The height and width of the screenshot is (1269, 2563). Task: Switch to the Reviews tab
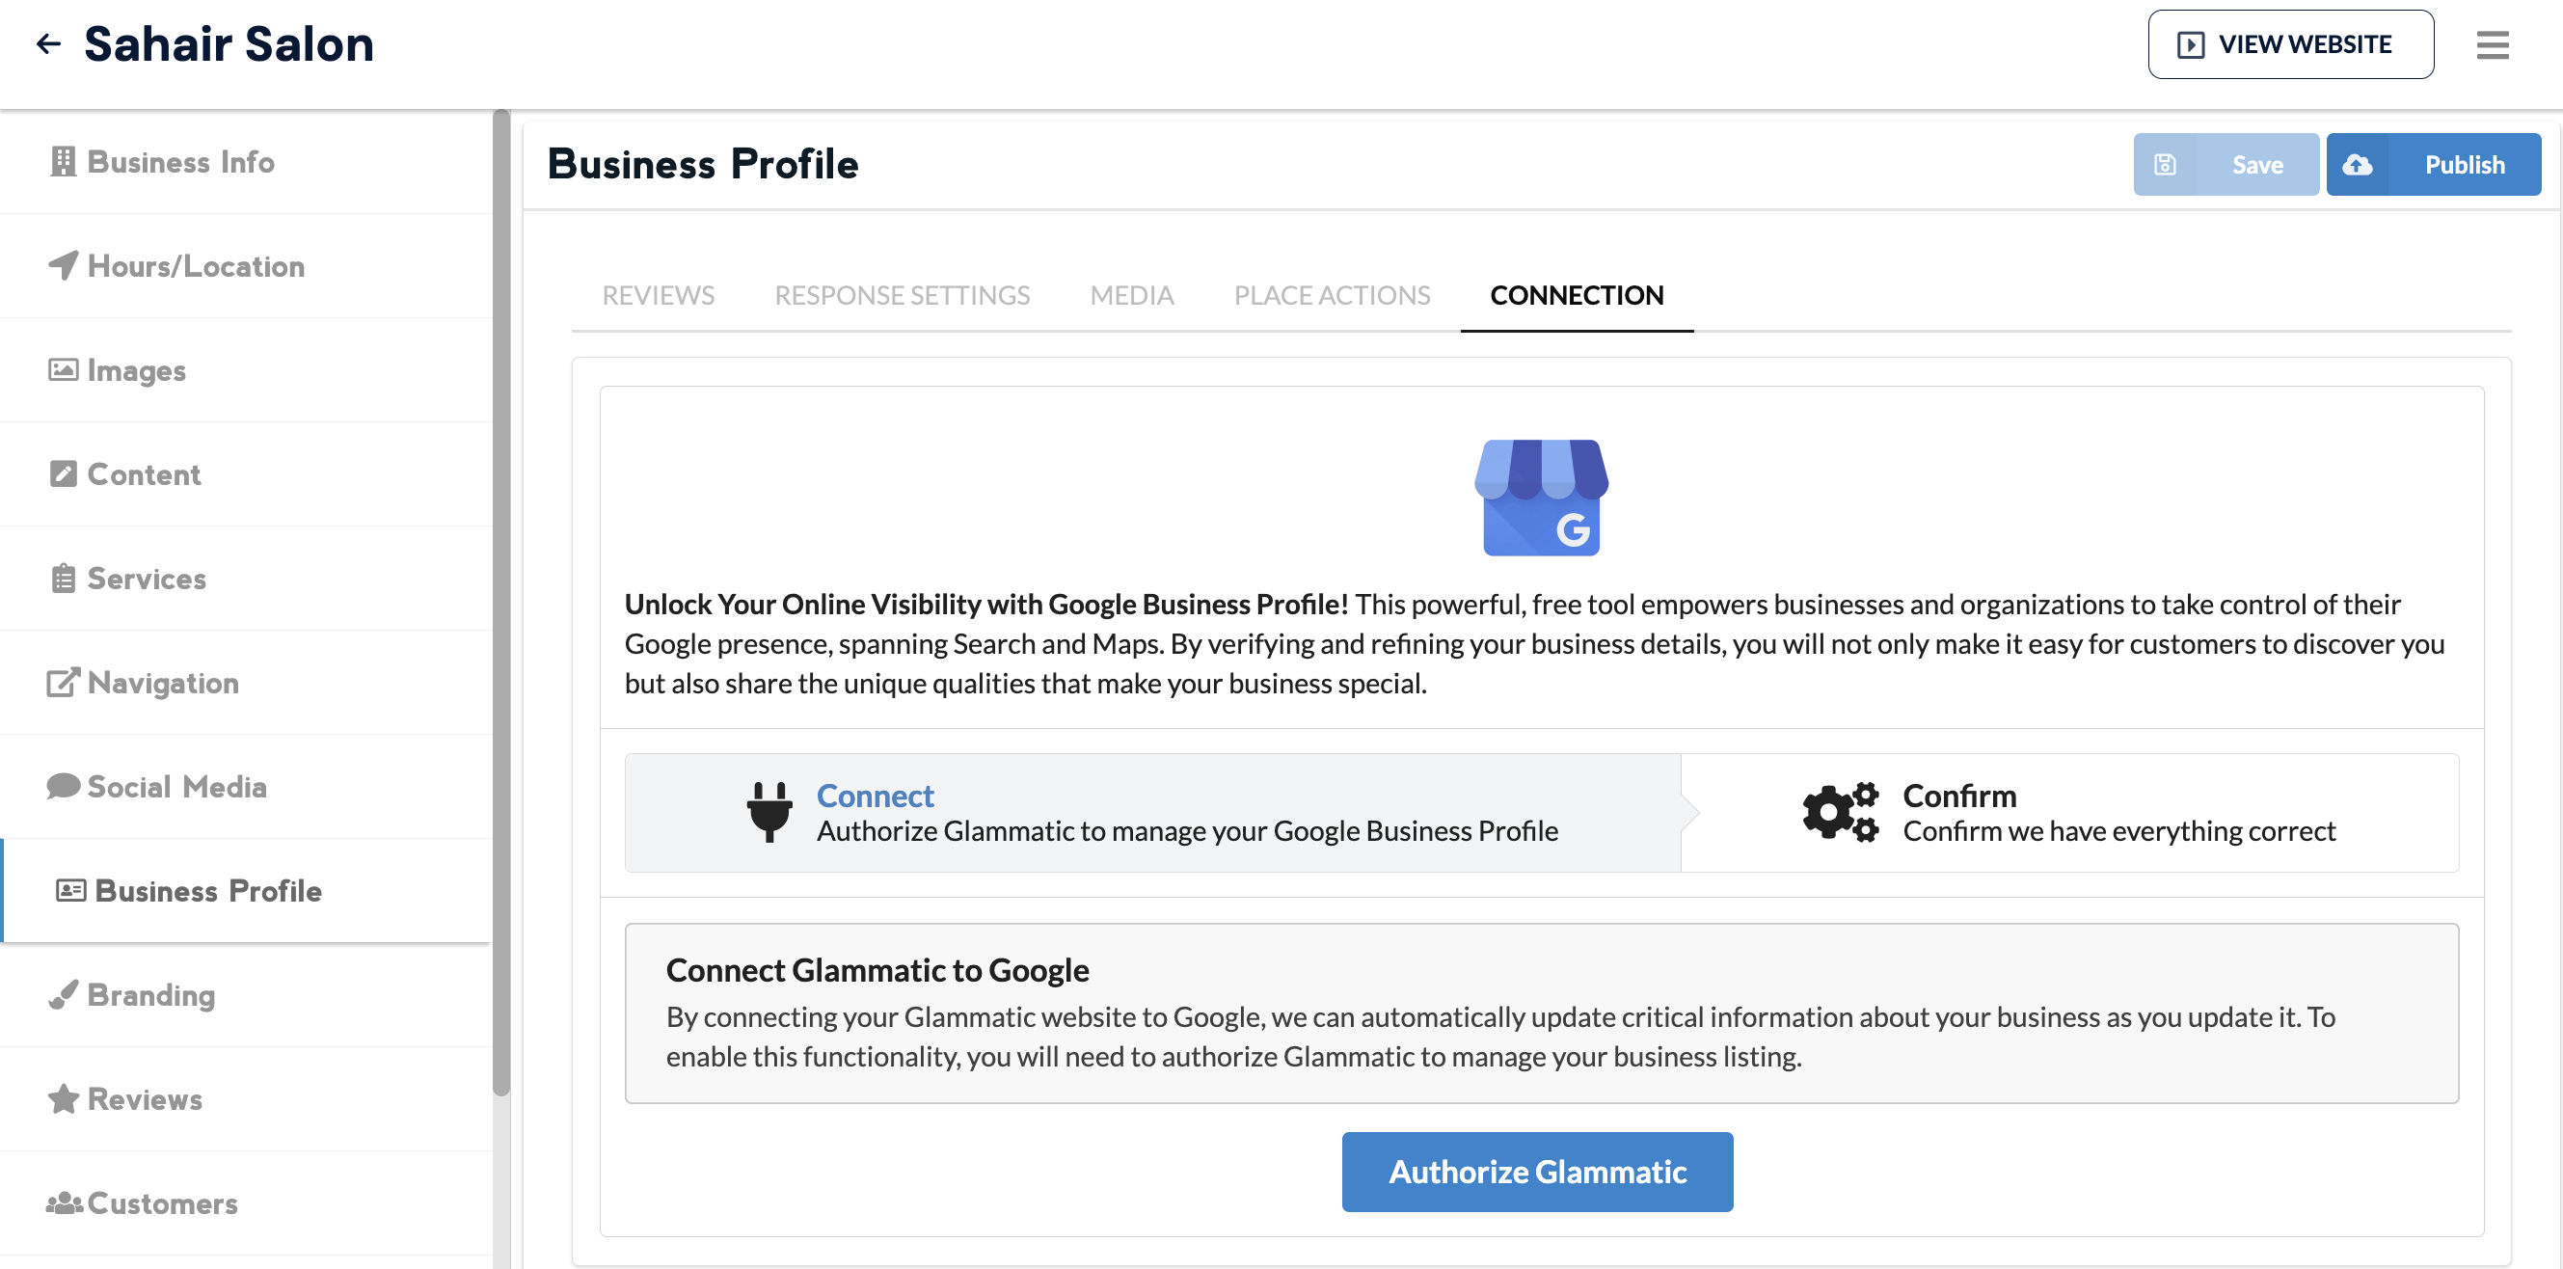(658, 295)
